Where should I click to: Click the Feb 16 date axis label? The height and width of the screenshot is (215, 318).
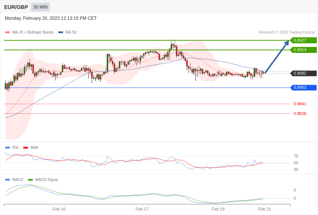(59, 209)
